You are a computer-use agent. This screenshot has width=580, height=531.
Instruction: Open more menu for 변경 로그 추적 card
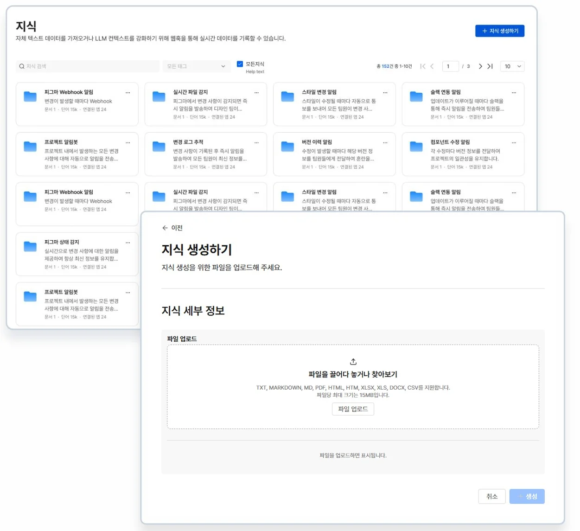tap(256, 143)
